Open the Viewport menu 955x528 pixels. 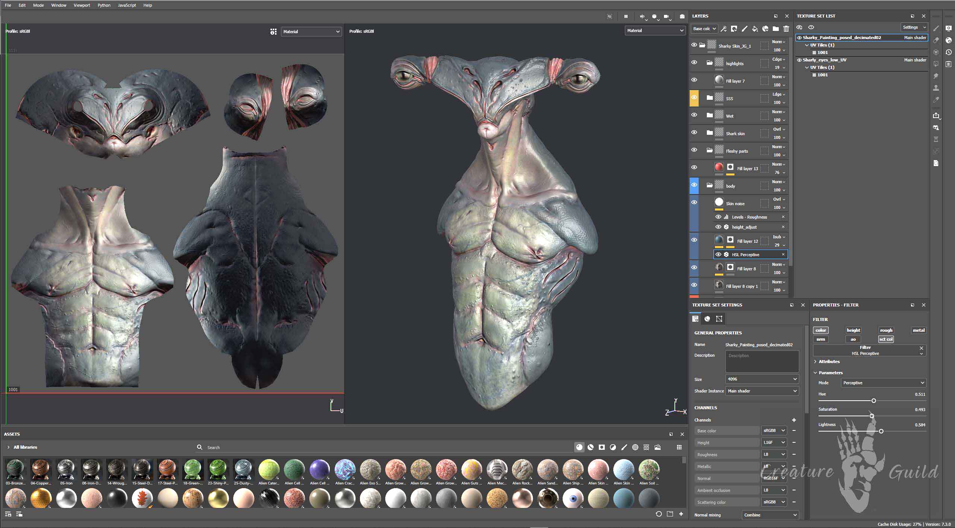point(82,5)
